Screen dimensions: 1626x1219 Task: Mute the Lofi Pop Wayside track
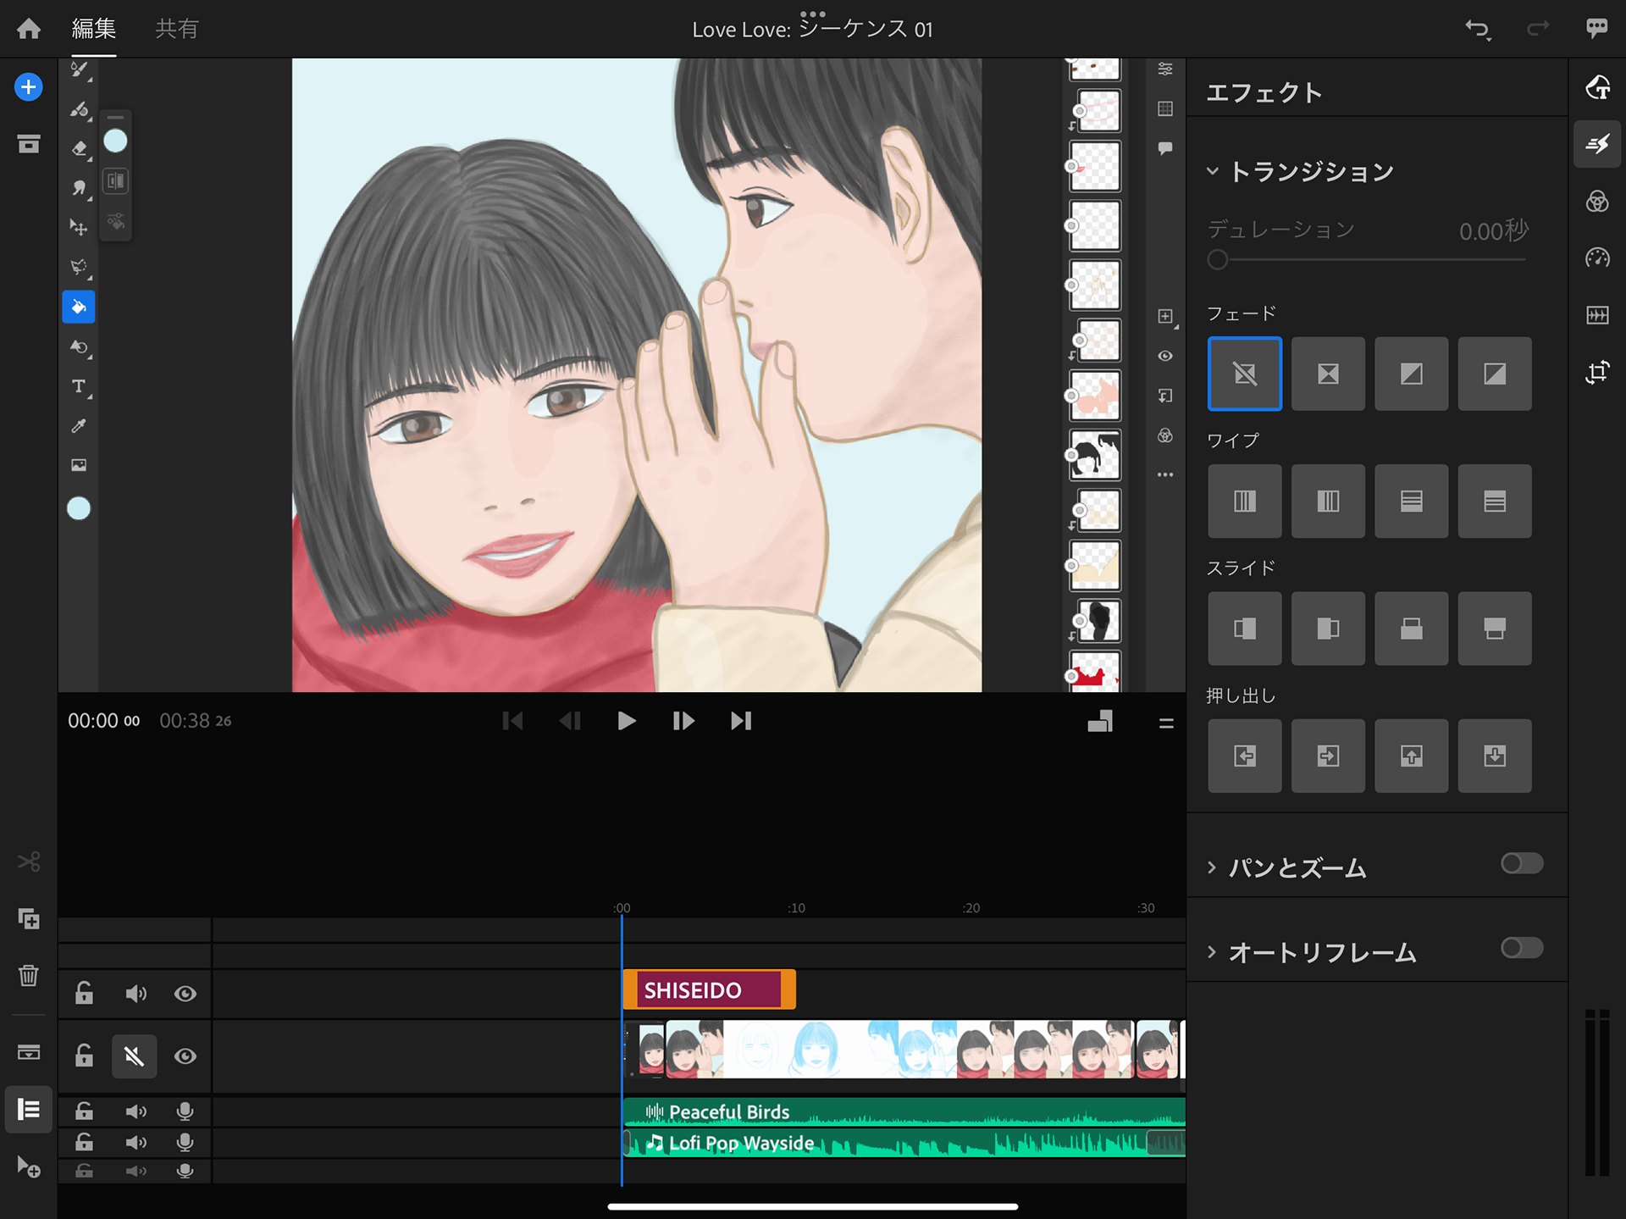(x=135, y=1143)
